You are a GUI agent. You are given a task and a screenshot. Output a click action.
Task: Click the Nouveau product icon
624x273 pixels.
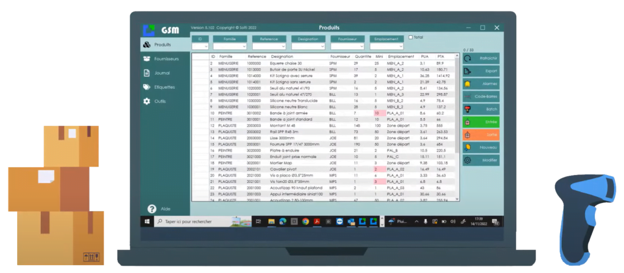(467, 148)
